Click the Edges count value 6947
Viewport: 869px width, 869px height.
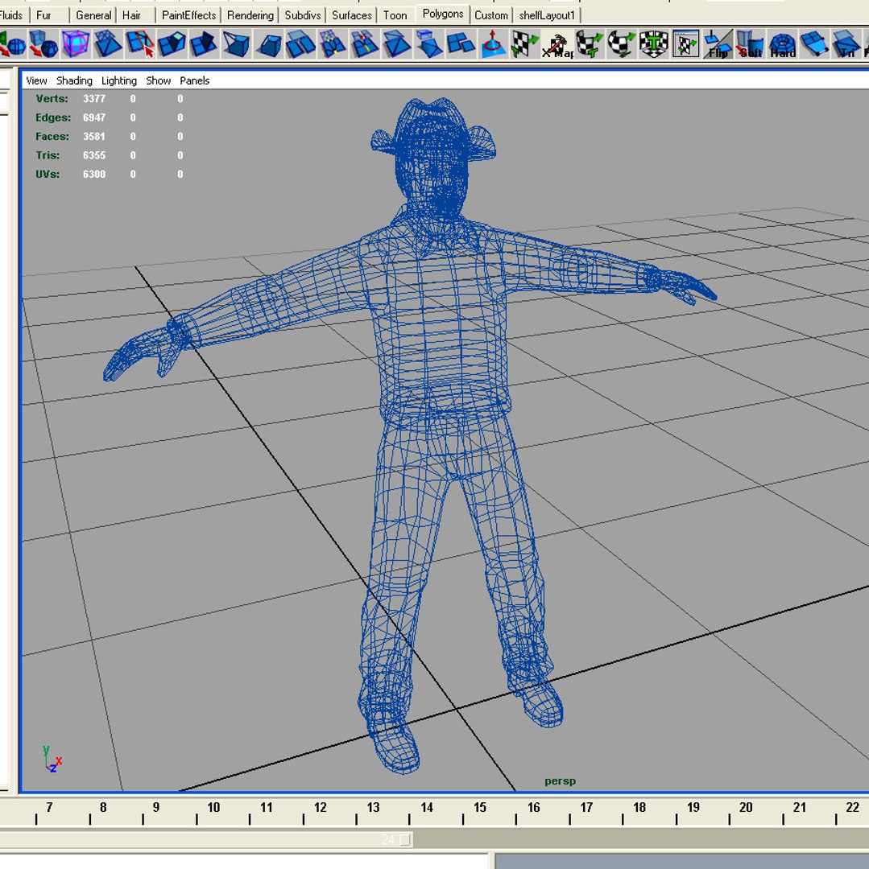tap(94, 117)
